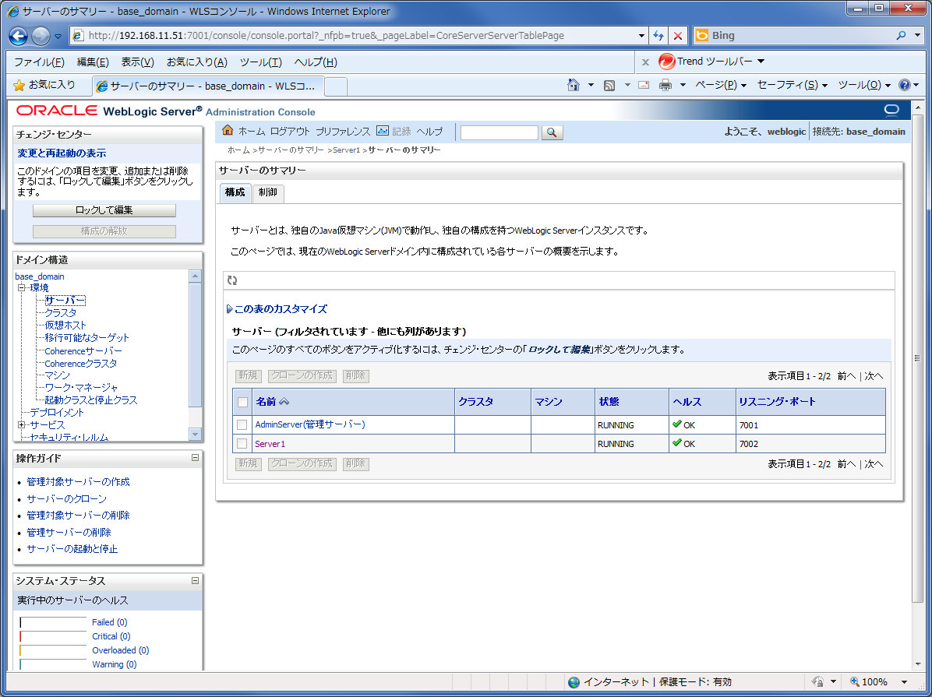Click the IE Home toolbar icon

pyautogui.click(x=573, y=85)
